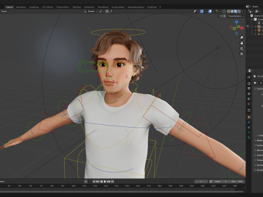Image resolution: width=263 pixels, height=197 pixels.
Task: Open the Geometry Nodes workspace tab
Action: click(136, 7)
